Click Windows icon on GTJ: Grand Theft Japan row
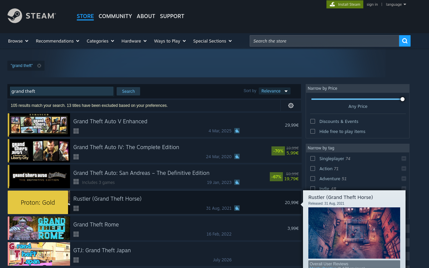This screenshot has height=268, width=429. 76,260
